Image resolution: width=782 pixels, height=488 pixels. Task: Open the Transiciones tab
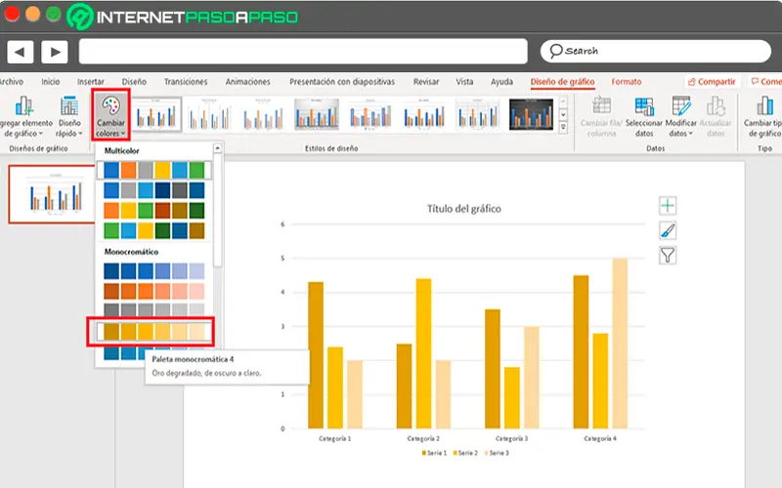coord(186,82)
